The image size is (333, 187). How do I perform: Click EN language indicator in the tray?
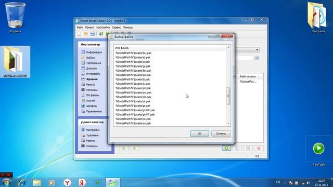(278, 182)
